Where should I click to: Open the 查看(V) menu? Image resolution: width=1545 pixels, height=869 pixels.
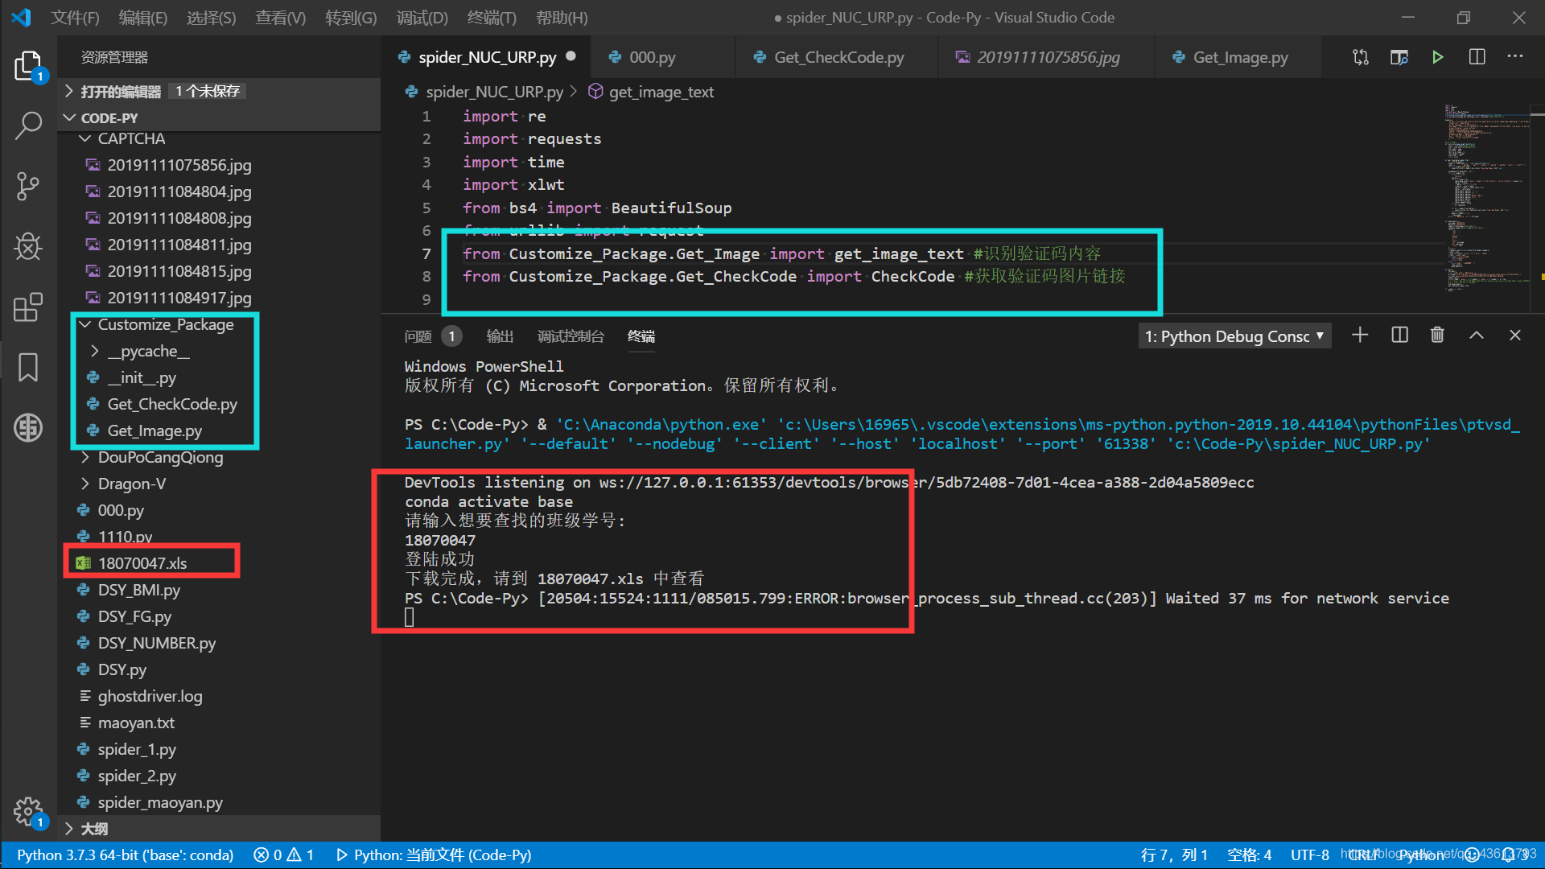(281, 17)
